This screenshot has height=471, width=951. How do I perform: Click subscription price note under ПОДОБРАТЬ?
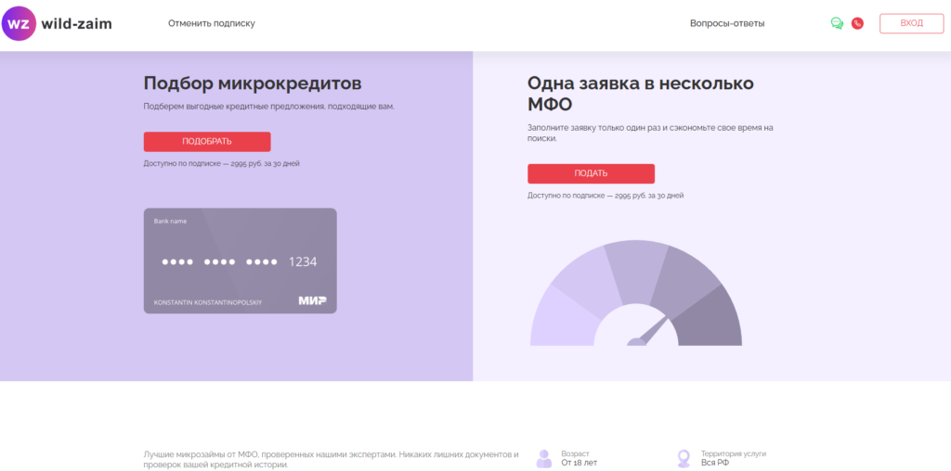pyautogui.click(x=221, y=163)
